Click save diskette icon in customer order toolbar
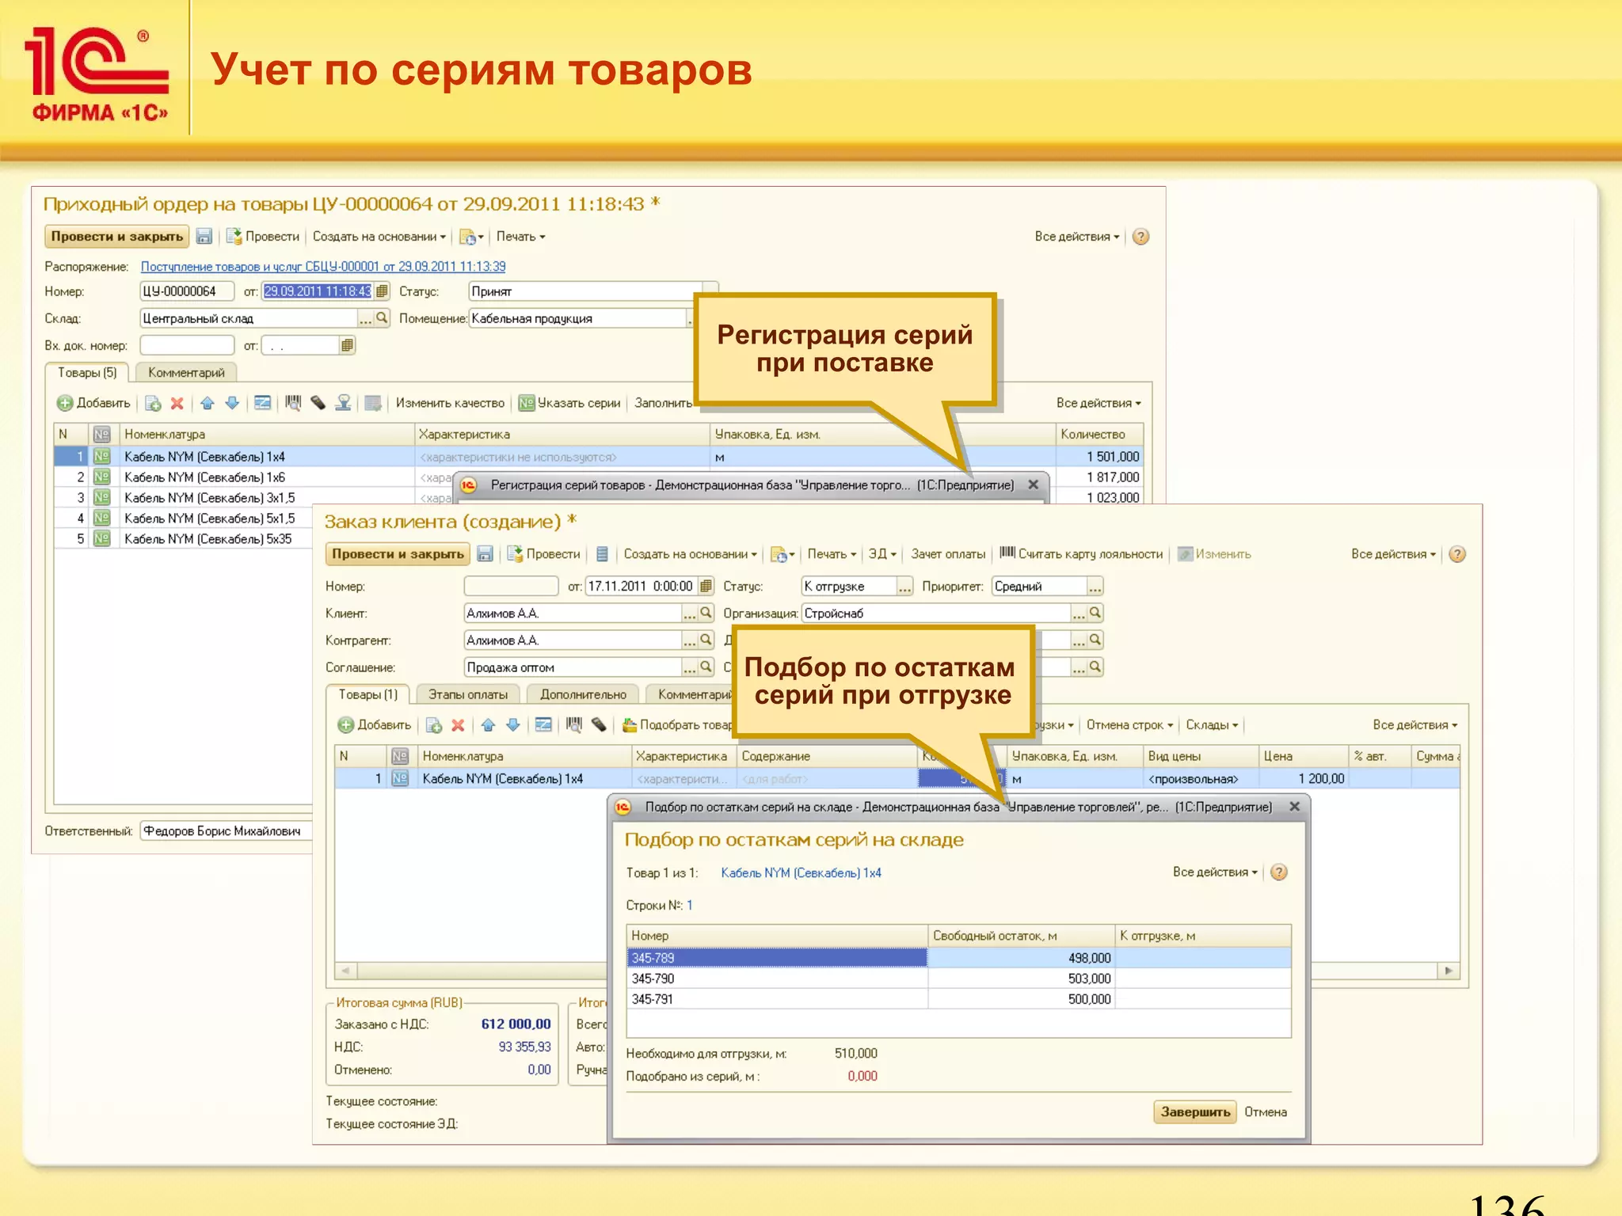This screenshot has height=1216, width=1622. coord(485,554)
